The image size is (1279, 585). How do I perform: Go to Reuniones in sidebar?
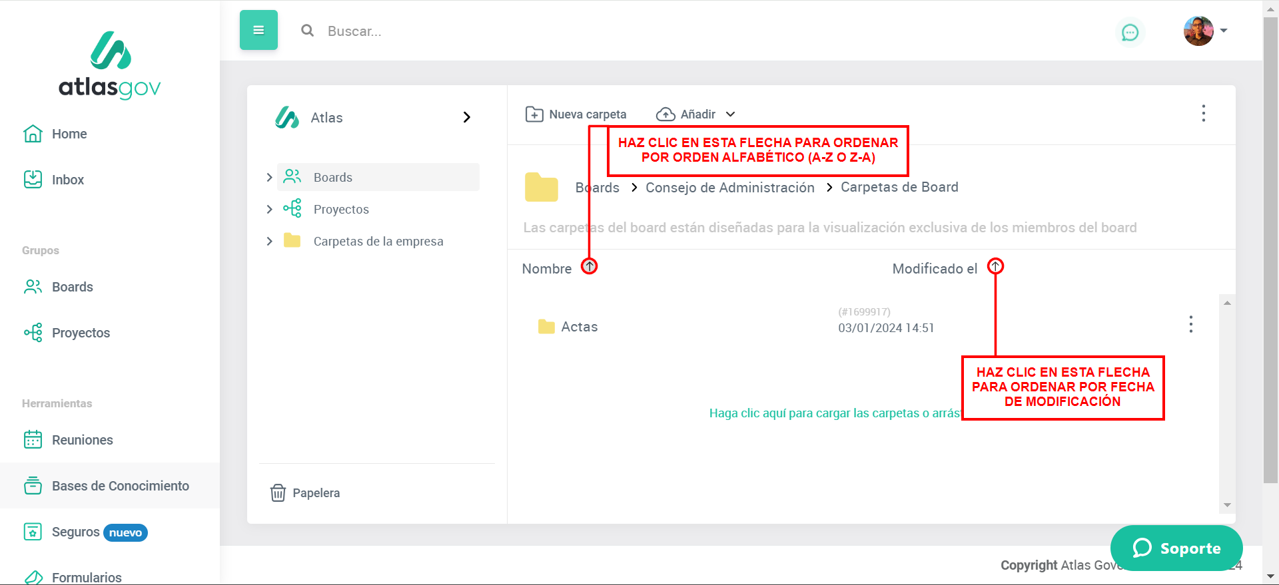point(82,440)
